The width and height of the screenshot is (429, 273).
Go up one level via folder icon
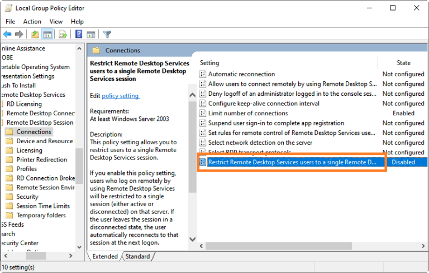[x=35, y=35]
